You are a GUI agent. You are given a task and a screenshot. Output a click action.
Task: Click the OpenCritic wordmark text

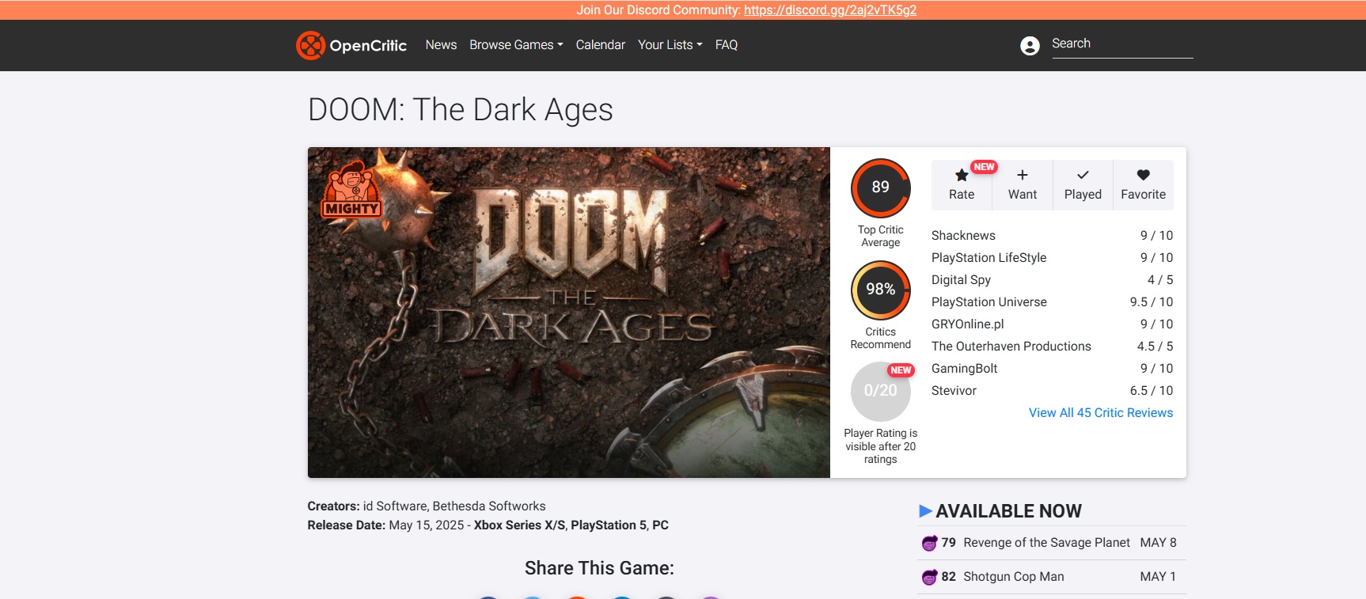pyautogui.click(x=368, y=46)
